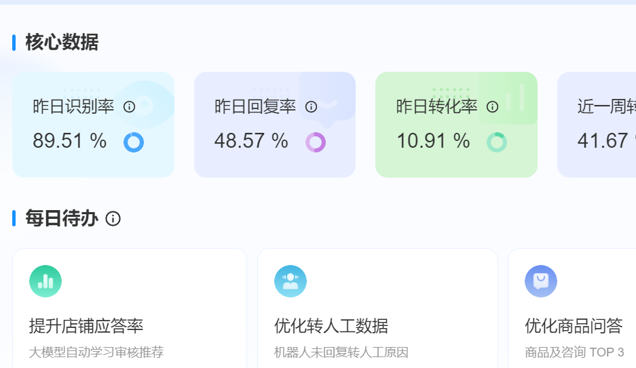Click purple shopping bag icon for 优化商品问答

[x=541, y=281]
